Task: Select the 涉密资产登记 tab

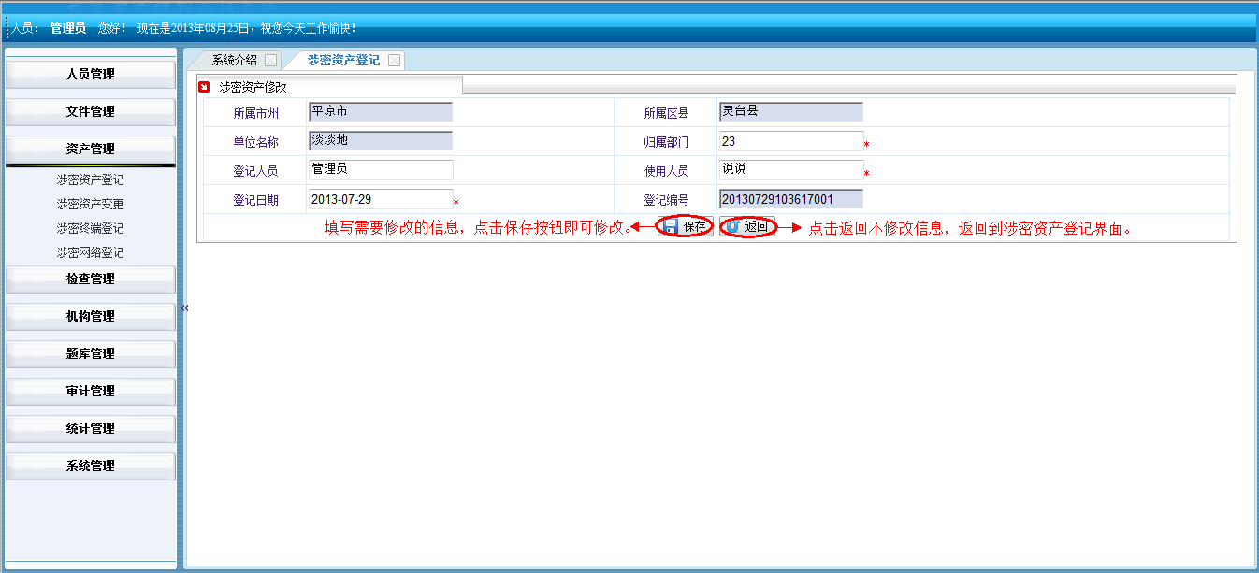Action: pyautogui.click(x=343, y=60)
